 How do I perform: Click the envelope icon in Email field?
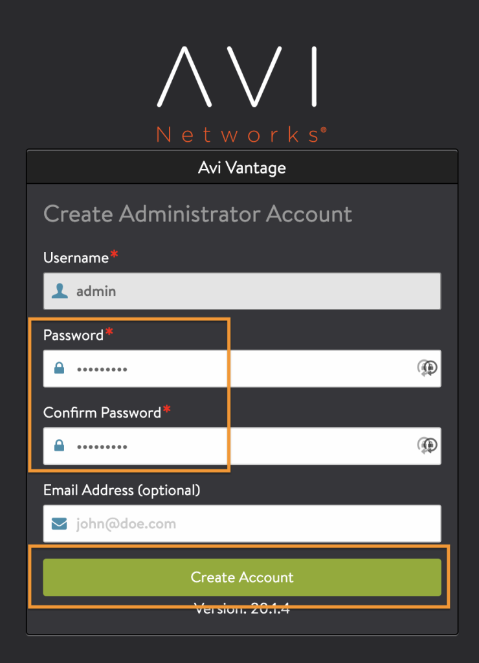point(59,523)
